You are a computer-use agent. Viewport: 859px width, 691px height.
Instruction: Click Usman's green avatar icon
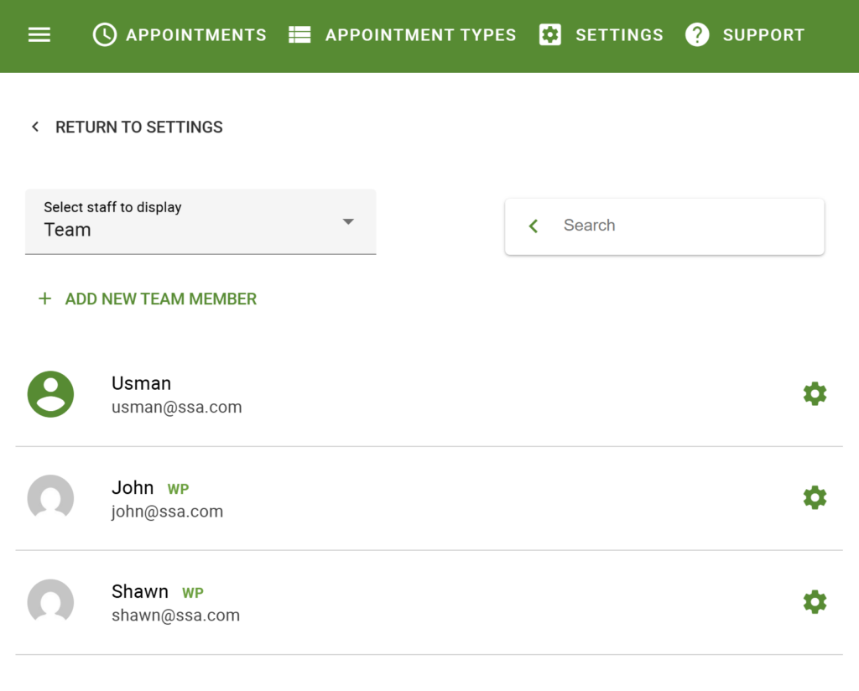click(50, 394)
